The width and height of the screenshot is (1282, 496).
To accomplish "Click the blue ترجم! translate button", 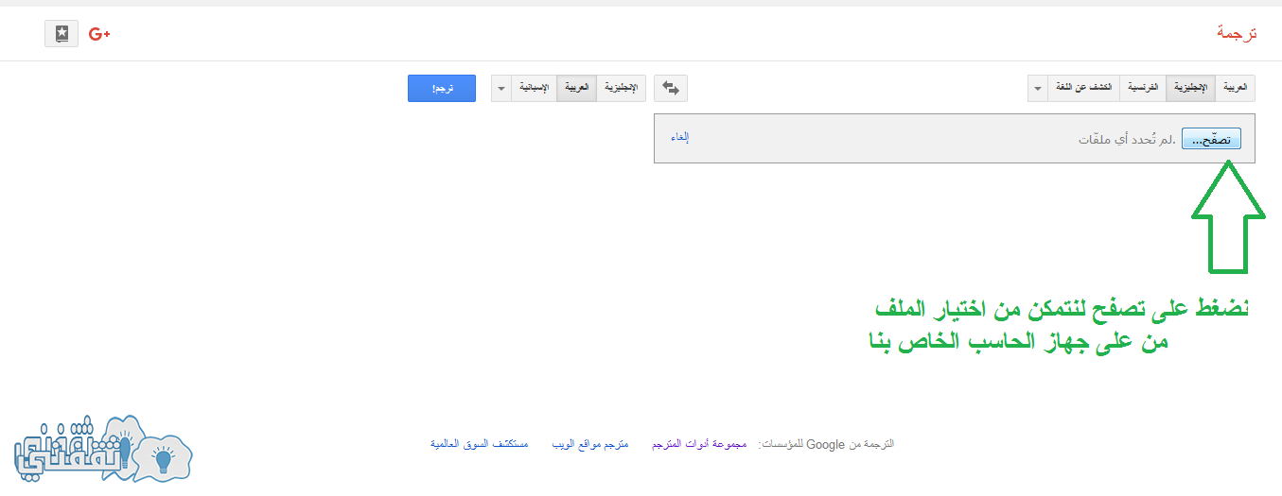I will (x=442, y=88).
